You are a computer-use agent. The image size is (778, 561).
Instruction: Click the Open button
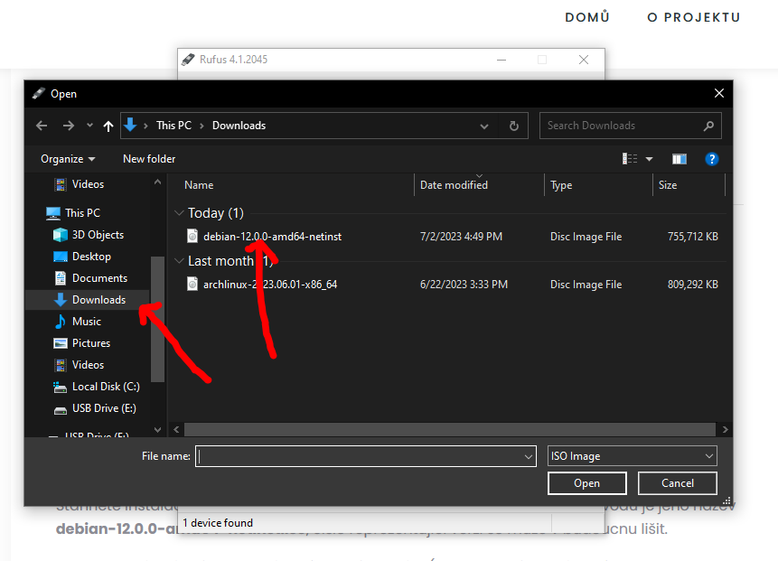[586, 483]
